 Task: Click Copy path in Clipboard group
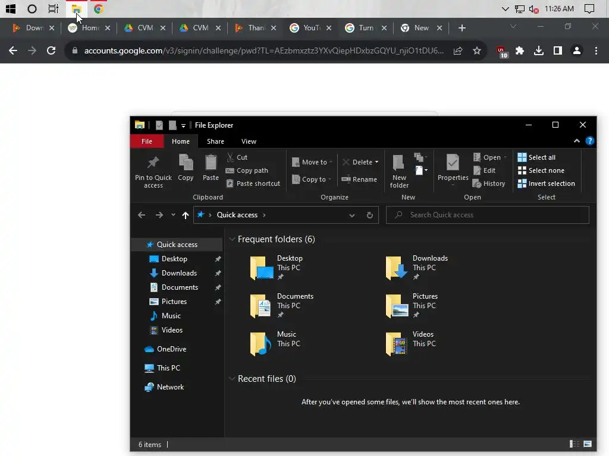coord(247,170)
